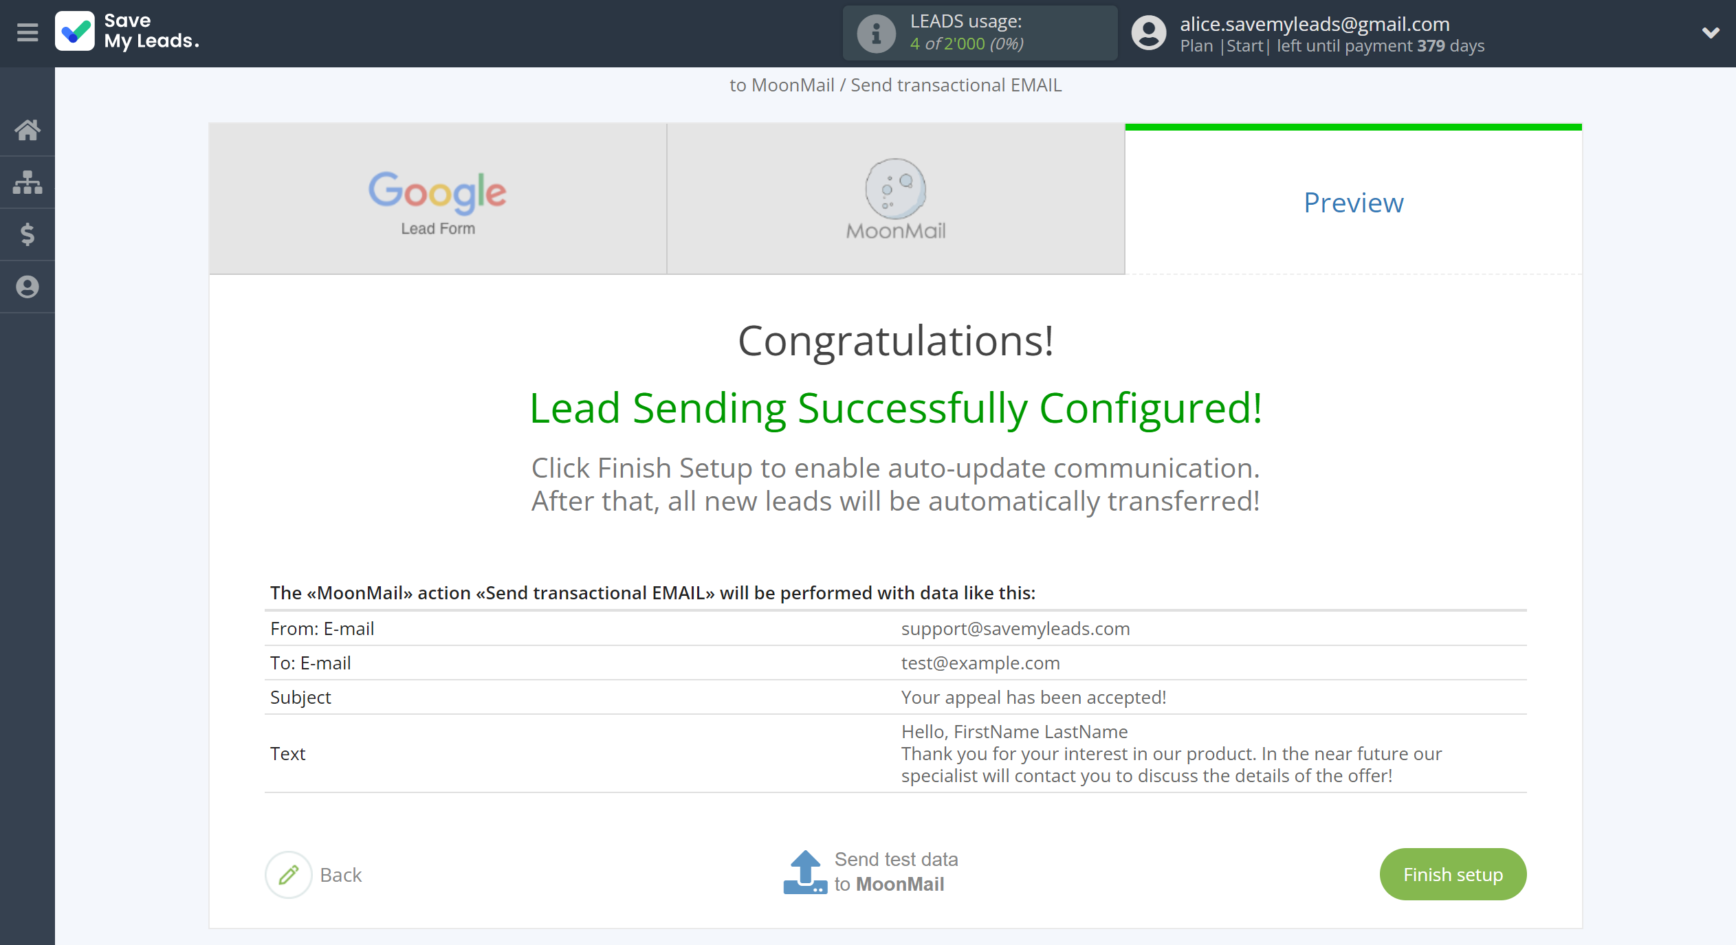Image resolution: width=1736 pixels, height=945 pixels.
Task: Select the To E-mail input row
Action: point(894,663)
